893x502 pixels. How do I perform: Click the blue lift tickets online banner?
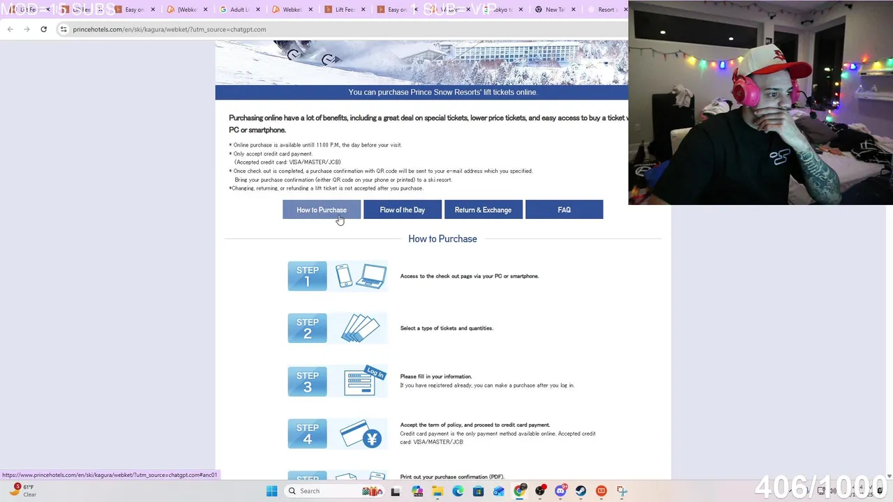pos(422,92)
